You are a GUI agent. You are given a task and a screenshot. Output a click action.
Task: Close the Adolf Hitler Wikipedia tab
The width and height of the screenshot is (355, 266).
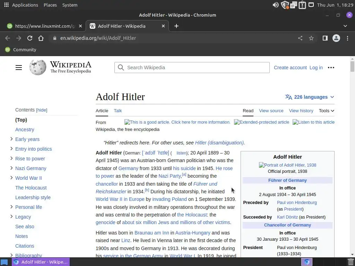[163, 26]
